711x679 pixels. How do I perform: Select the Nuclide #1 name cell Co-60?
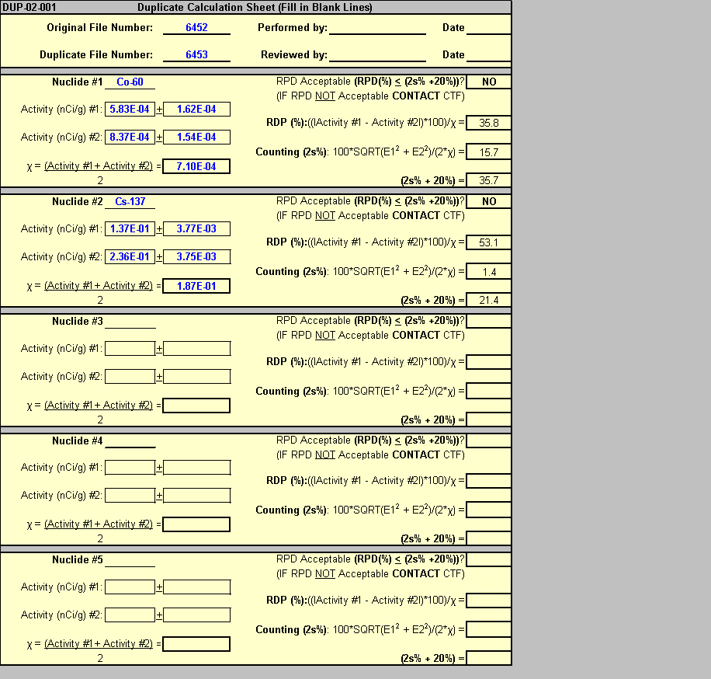point(130,82)
